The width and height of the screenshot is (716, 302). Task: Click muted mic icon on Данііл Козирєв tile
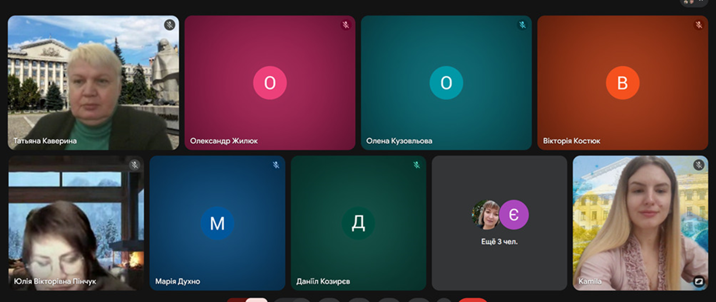click(x=416, y=165)
